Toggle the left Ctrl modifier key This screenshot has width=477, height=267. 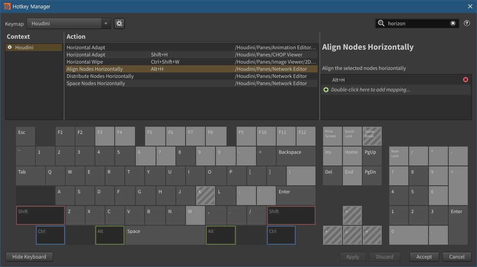coord(50,235)
